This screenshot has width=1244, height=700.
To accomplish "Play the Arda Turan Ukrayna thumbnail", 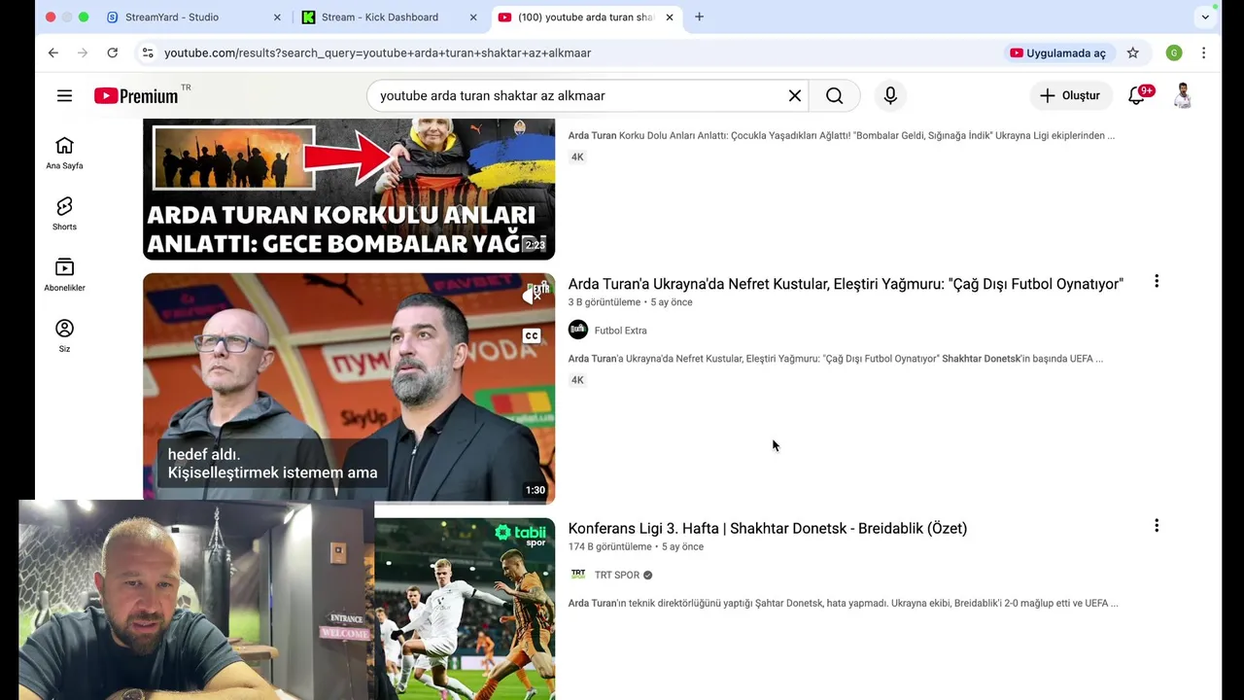I will [x=349, y=388].
